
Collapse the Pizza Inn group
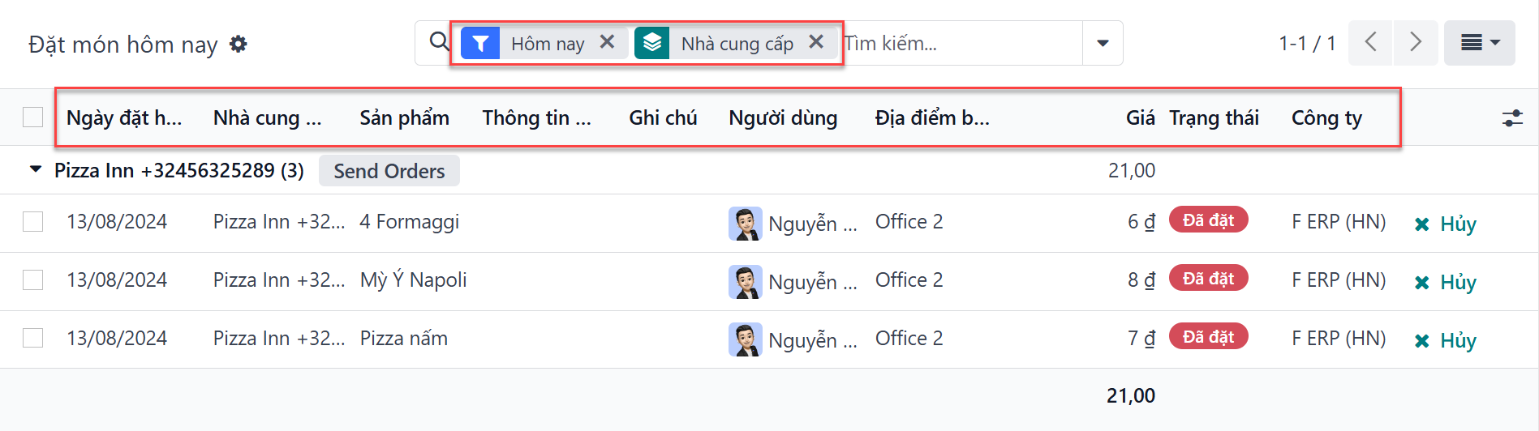36,170
